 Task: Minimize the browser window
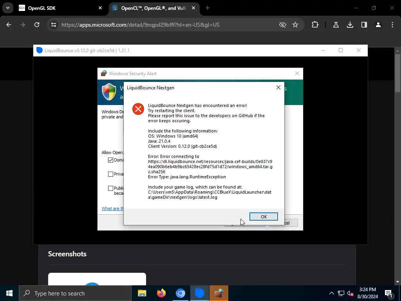pyautogui.click(x=356, y=8)
